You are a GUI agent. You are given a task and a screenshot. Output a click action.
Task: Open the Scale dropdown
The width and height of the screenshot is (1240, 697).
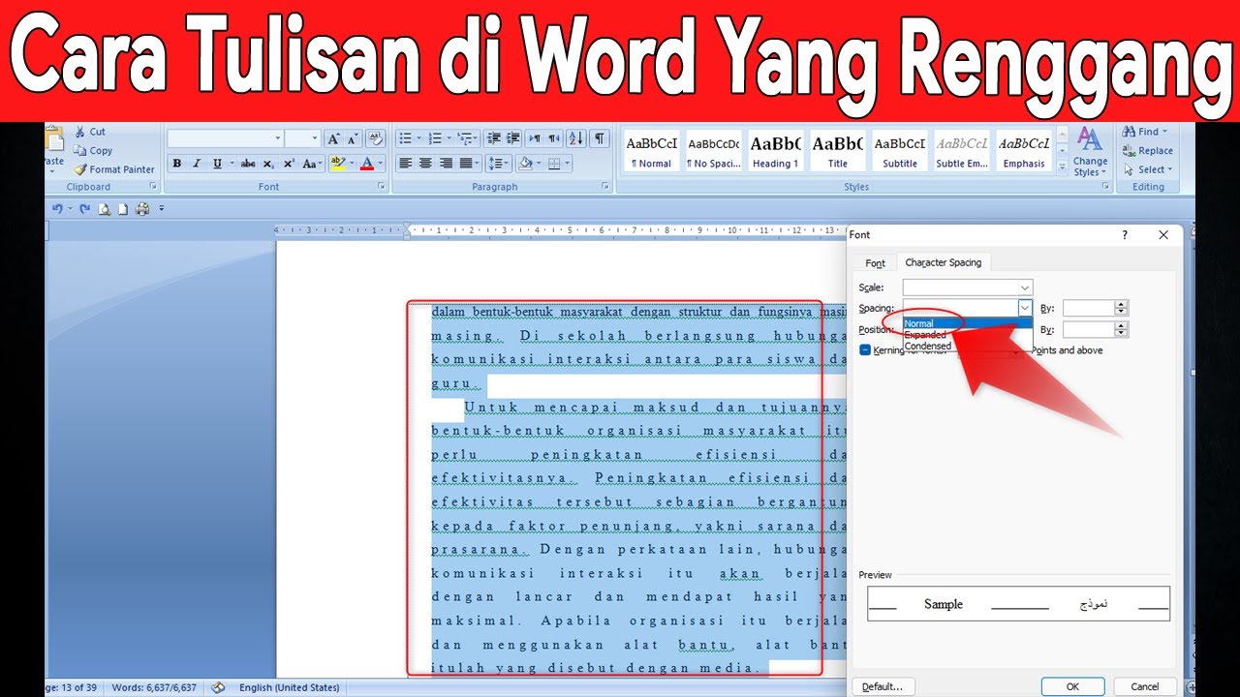point(1025,288)
